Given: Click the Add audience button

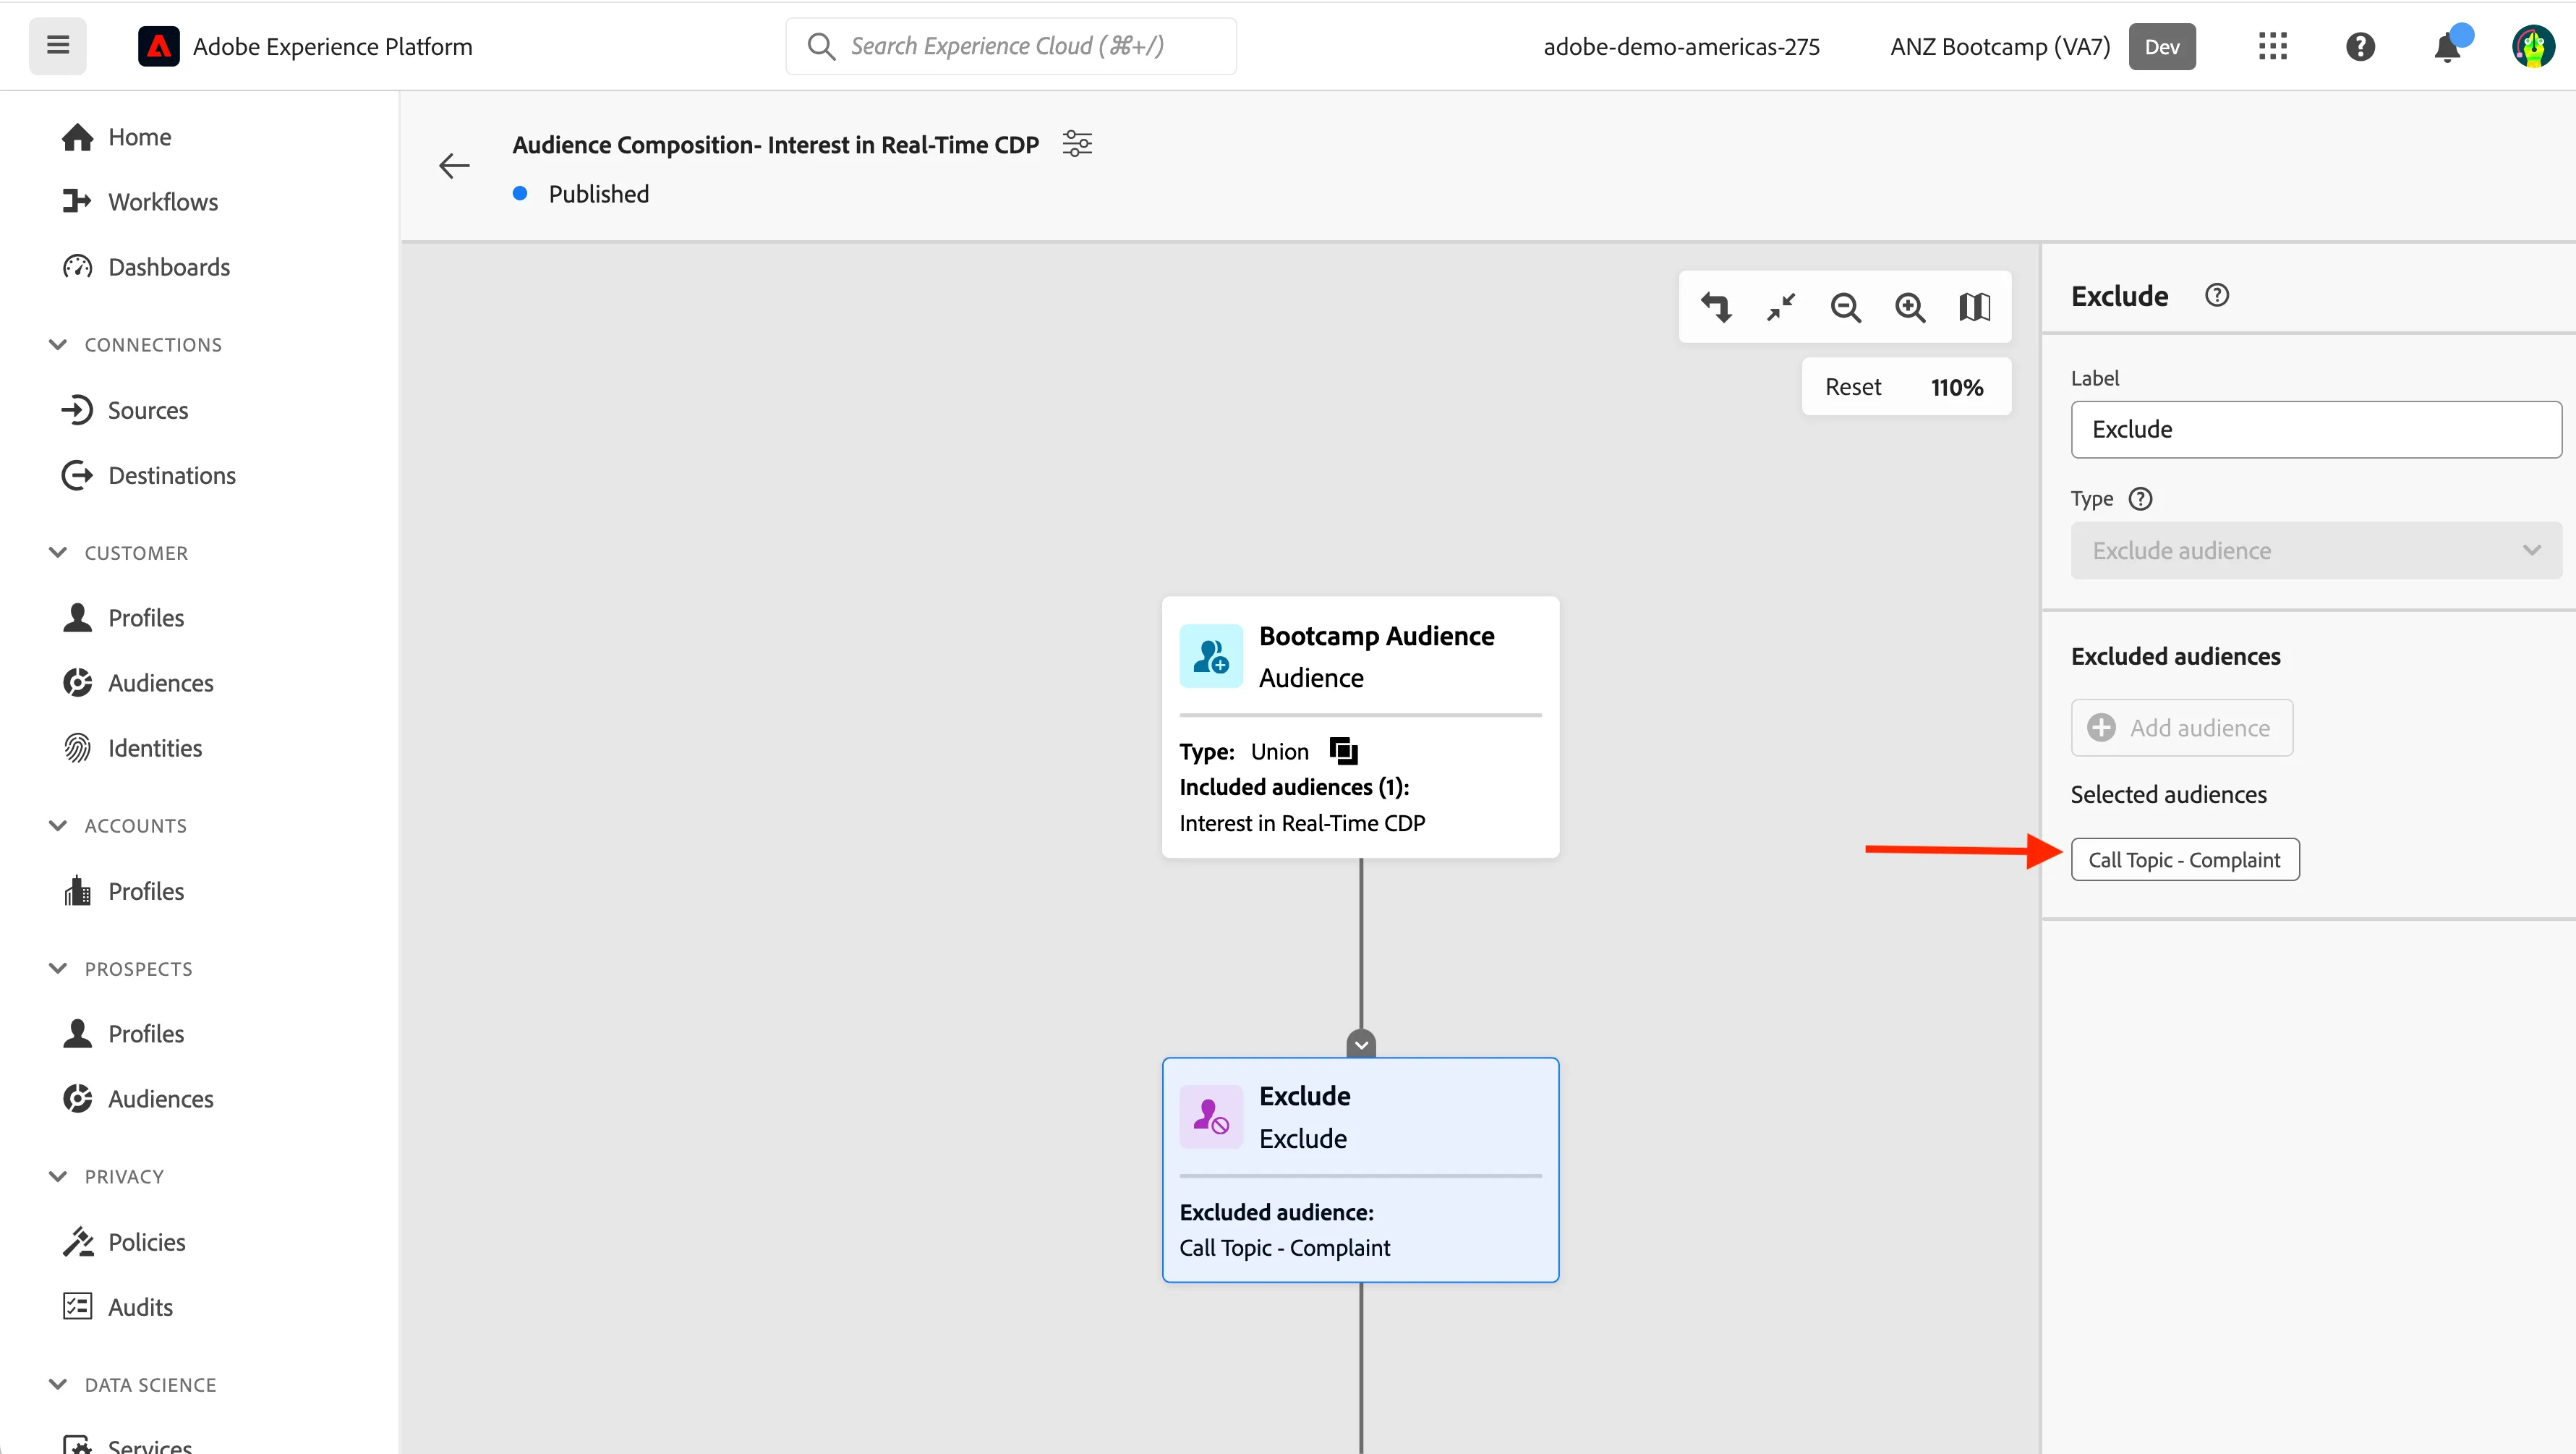Looking at the screenshot, I should (2182, 728).
